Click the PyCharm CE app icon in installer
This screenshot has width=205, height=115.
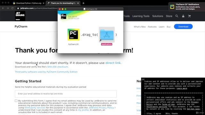point(73,34)
